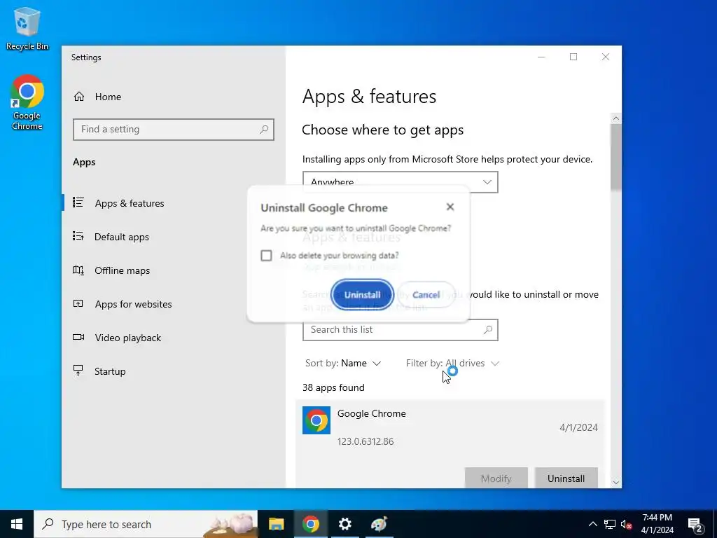Click Uninstall button in Chrome app row

566,478
